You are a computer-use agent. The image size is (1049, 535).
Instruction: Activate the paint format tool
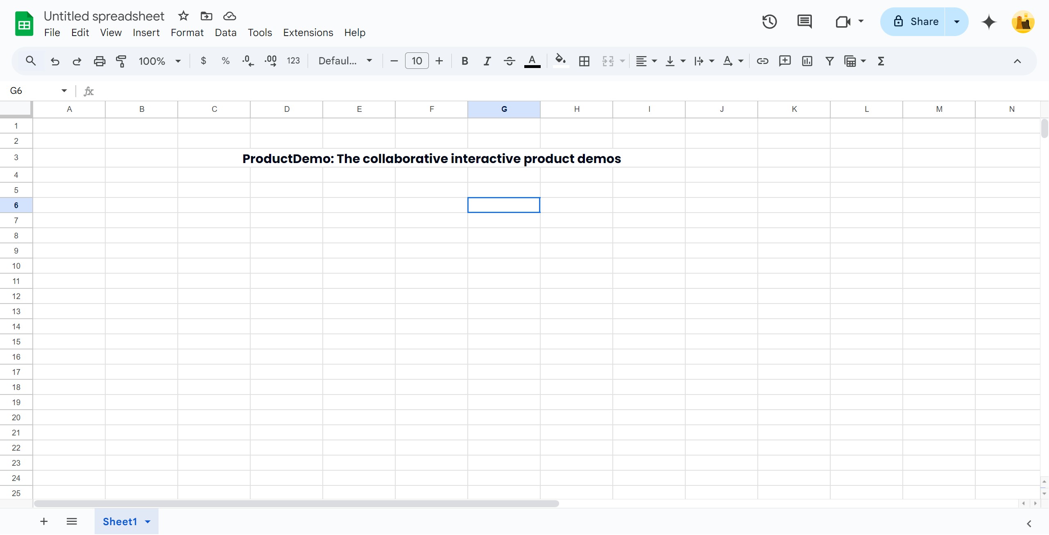[x=121, y=61]
